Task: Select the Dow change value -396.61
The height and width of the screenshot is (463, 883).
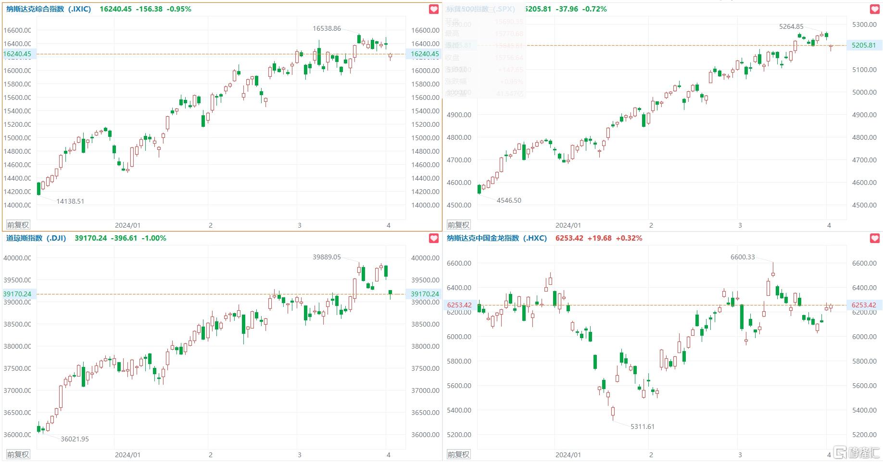Action: [124, 238]
